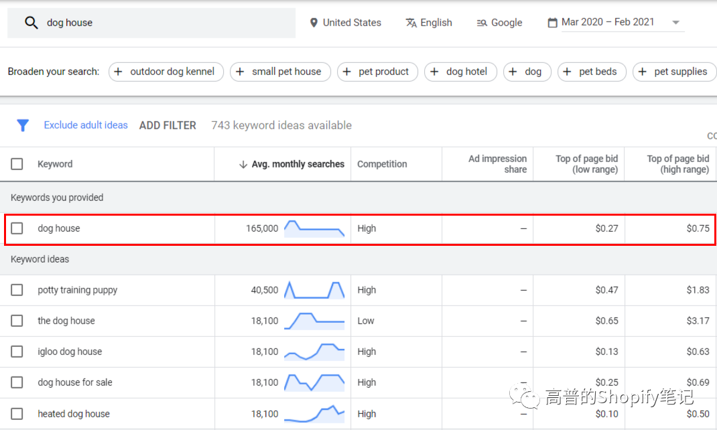717x430 pixels.
Task: Check the box for 'dog house' keyword
Action: [17, 228]
